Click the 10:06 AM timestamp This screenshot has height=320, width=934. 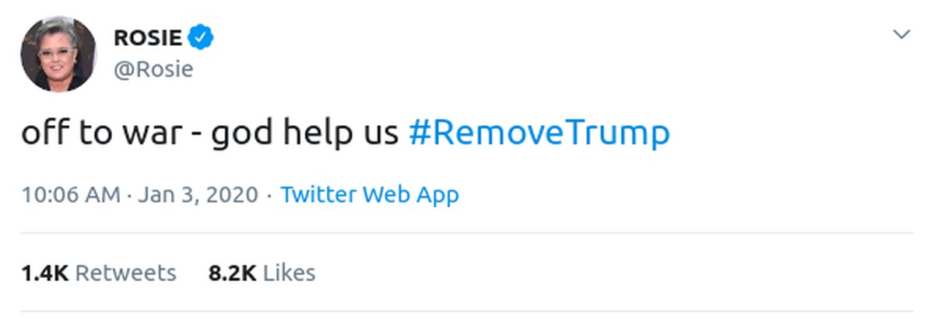click(71, 194)
